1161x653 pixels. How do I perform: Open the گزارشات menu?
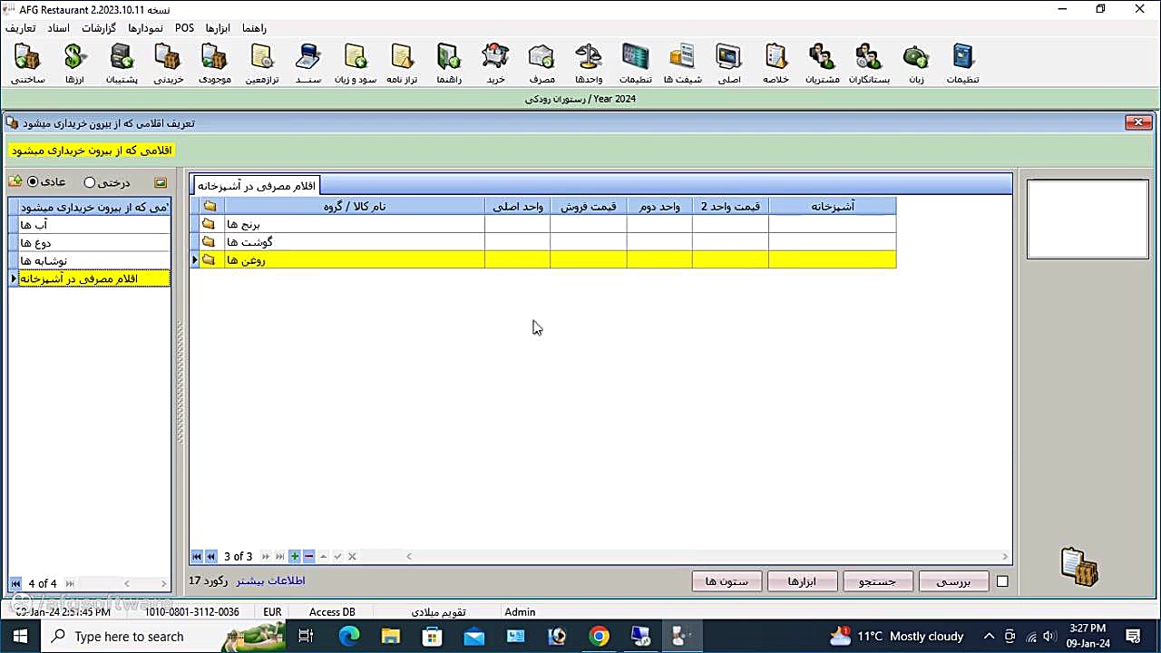[x=99, y=28]
